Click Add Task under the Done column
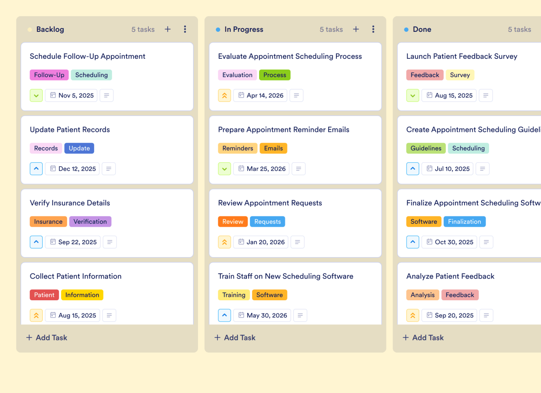Screen dimensions: 541x393 click(423, 337)
